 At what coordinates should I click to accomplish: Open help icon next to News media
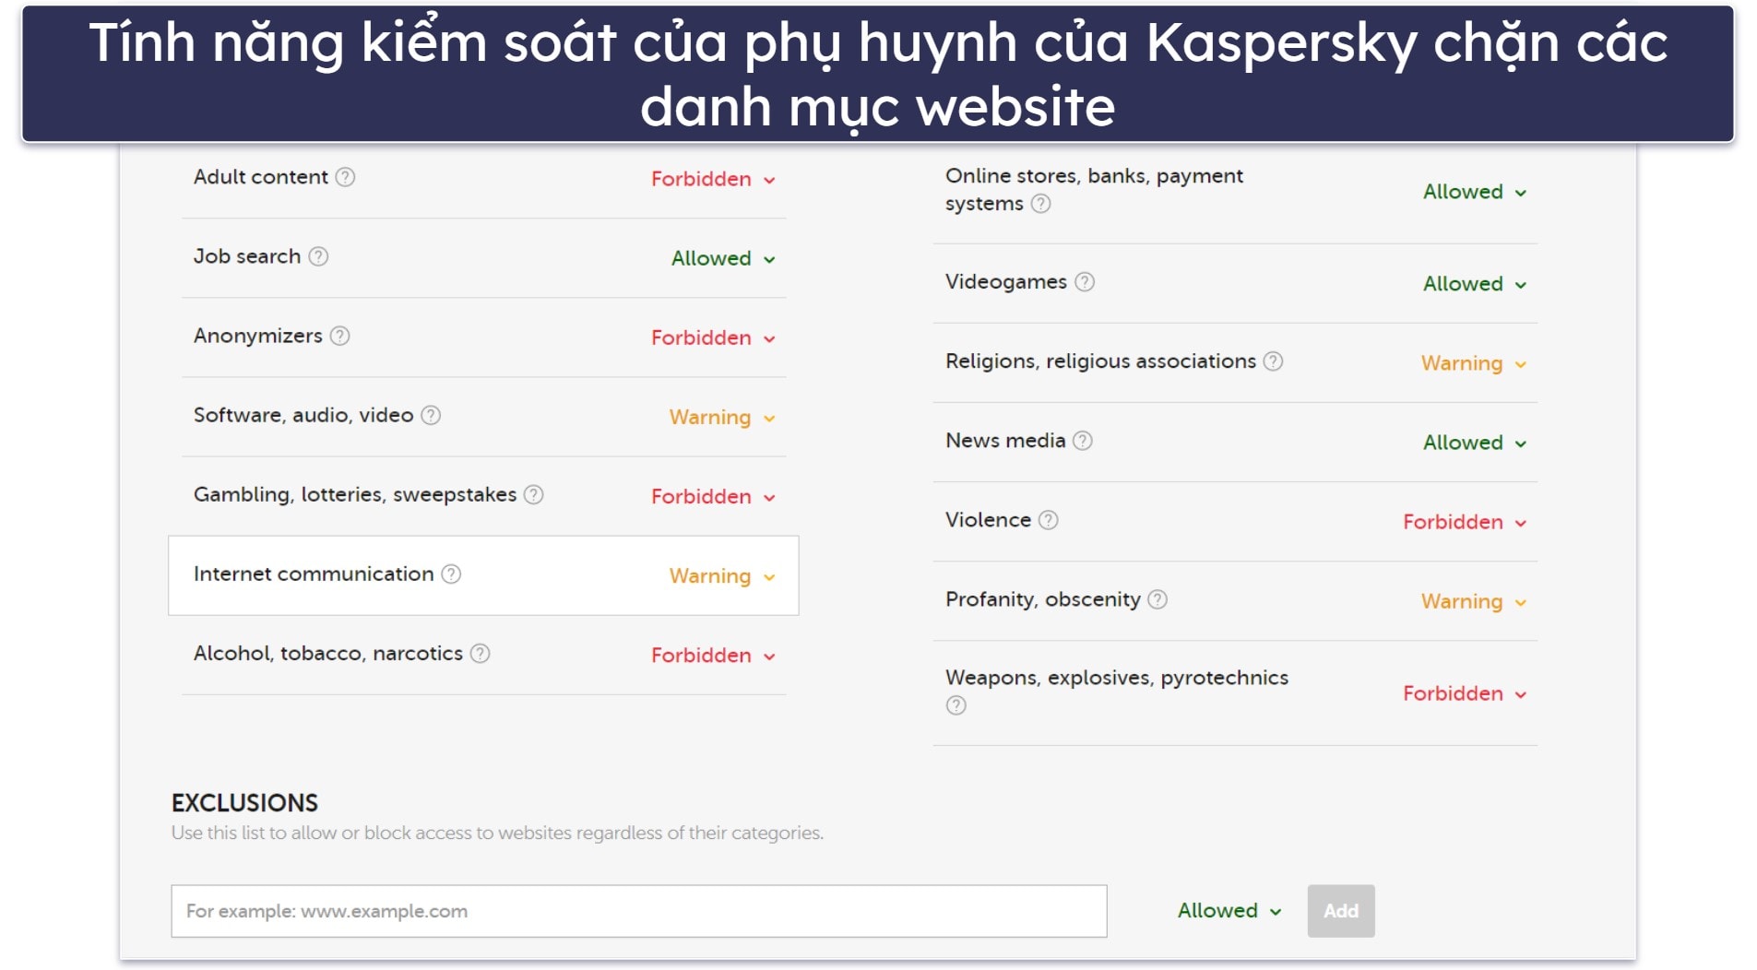click(x=1083, y=441)
